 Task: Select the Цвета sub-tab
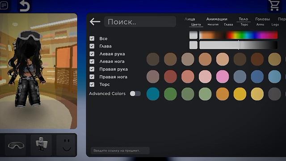(196, 25)
